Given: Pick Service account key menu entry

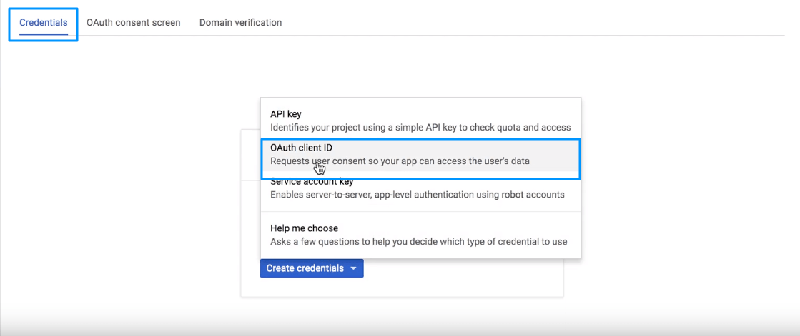Looking at the screenshot, I should click(420, 188).
